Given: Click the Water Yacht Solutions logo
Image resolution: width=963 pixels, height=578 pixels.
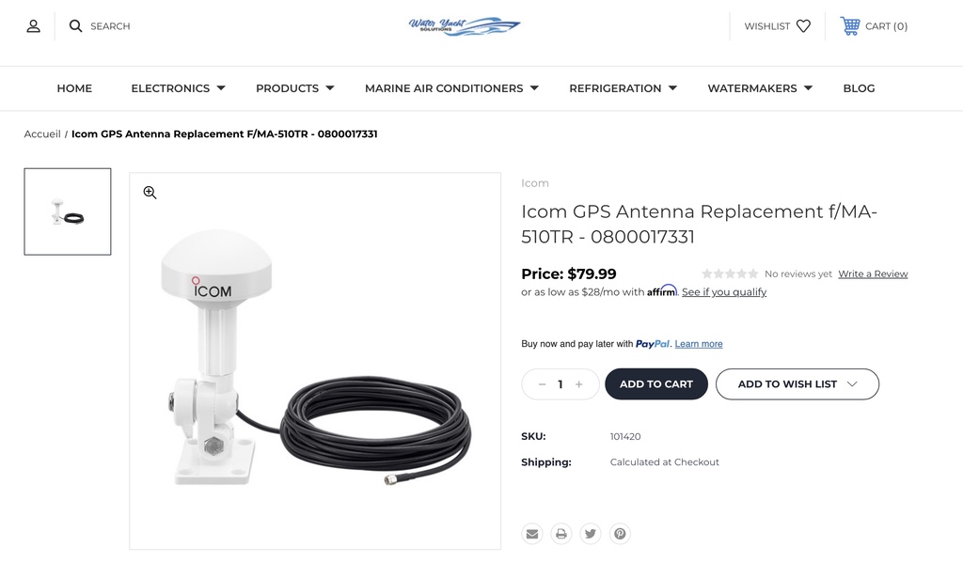Looking at the screenshot, I should [x=465, y=25].
